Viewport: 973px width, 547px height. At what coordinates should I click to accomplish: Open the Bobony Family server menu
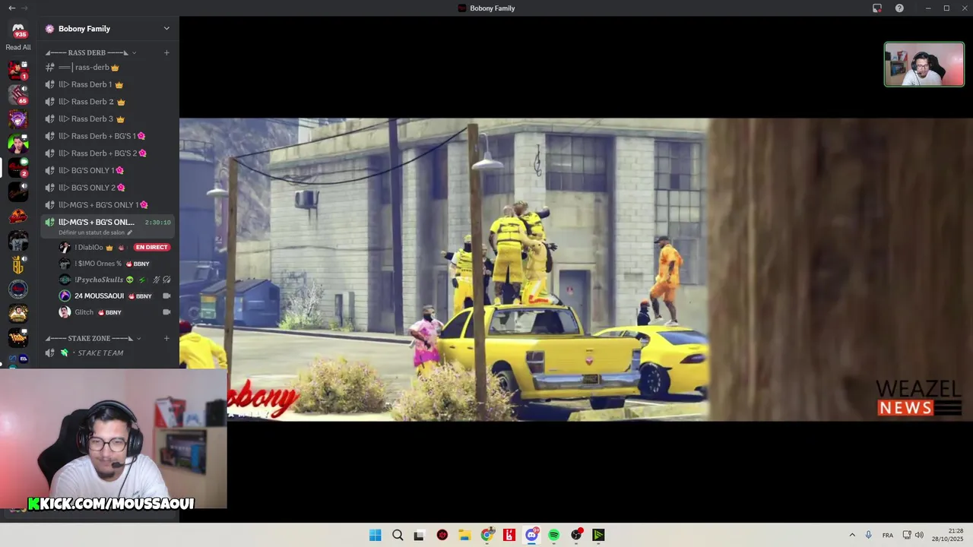coord(107,29)
